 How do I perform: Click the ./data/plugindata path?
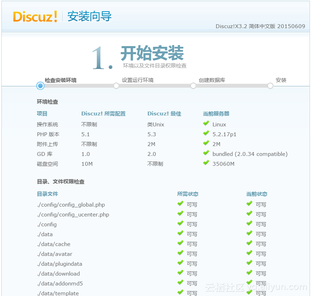point(59,264)
